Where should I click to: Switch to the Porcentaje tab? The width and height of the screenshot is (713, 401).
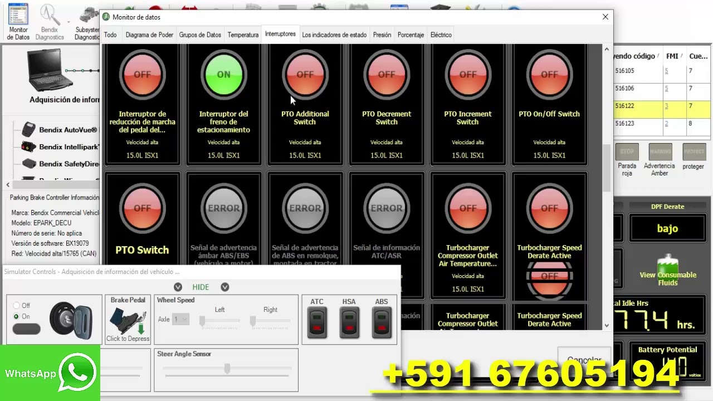tap(411, 35)
